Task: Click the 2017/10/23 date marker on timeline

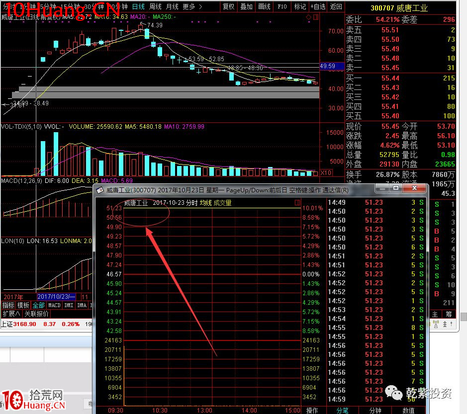Action: click(x=56, y=296)
